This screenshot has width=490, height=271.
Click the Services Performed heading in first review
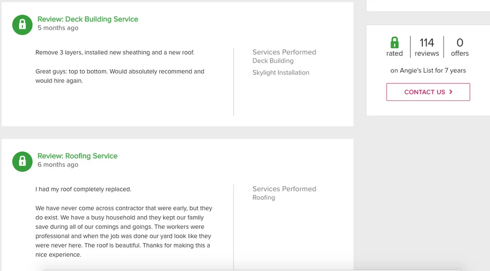(x=284, y=52)
